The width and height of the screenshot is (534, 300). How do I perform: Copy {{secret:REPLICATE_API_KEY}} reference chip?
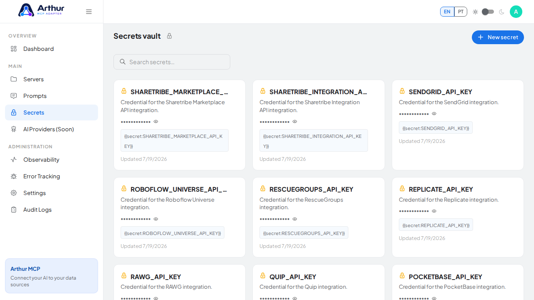436,225
